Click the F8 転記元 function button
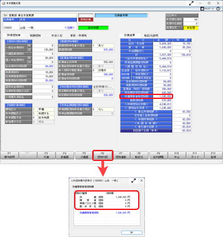Screen dimensions: 223x237 [139, 155]
